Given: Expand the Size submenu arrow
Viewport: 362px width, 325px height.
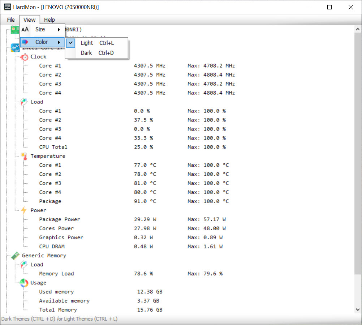Looking at the screenshot, I should tap(59, 30).
